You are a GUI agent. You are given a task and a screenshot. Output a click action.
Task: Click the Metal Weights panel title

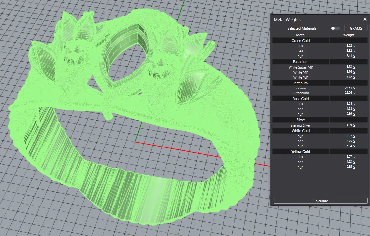pyautogui.click(x=287, y=19)
